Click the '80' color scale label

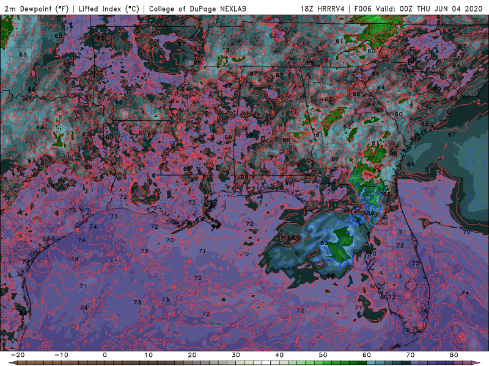[x=454, y=355]
